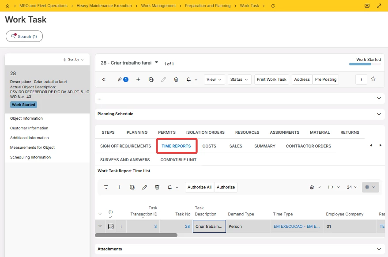Collapse navigator with double chevron icon
Image resolution: width=388 pixels, height=257 pixels.
104,79
